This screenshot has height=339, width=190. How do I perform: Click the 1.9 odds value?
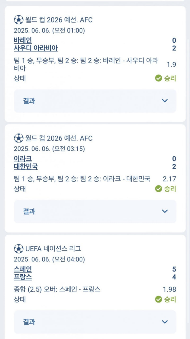tap(171, 64)
